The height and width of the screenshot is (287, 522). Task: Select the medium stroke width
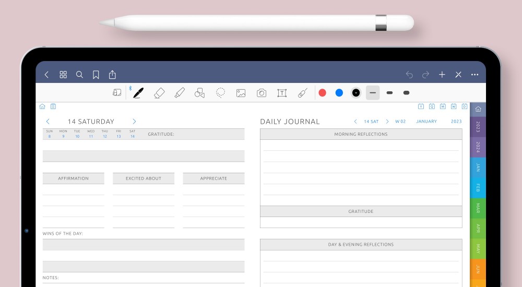pos(389,93)
